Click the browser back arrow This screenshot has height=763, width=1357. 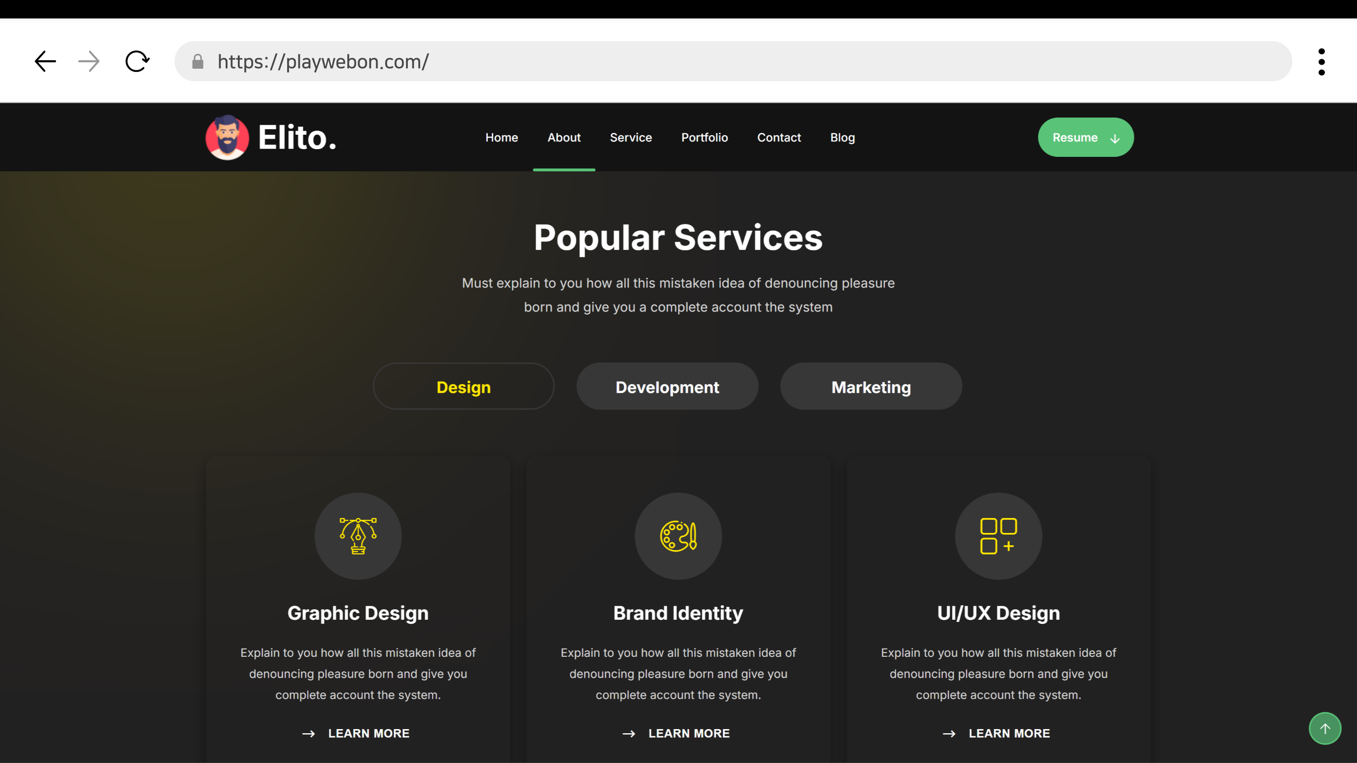click(x=45, y=61)
